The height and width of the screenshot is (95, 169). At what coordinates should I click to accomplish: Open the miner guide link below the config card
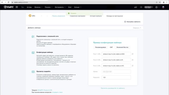(x=113, y=88)
